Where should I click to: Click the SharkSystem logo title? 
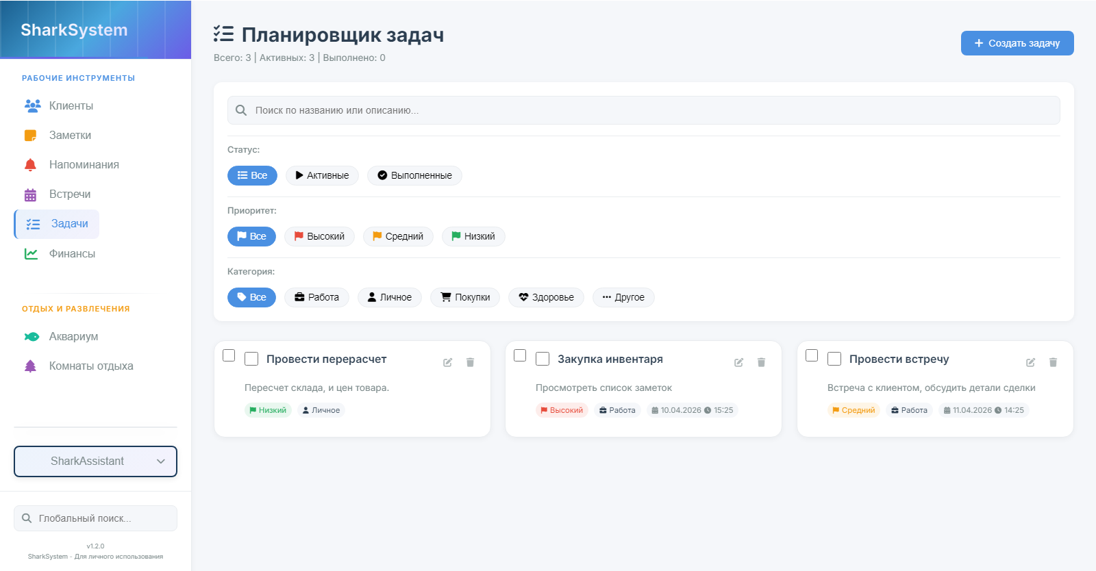74,30
